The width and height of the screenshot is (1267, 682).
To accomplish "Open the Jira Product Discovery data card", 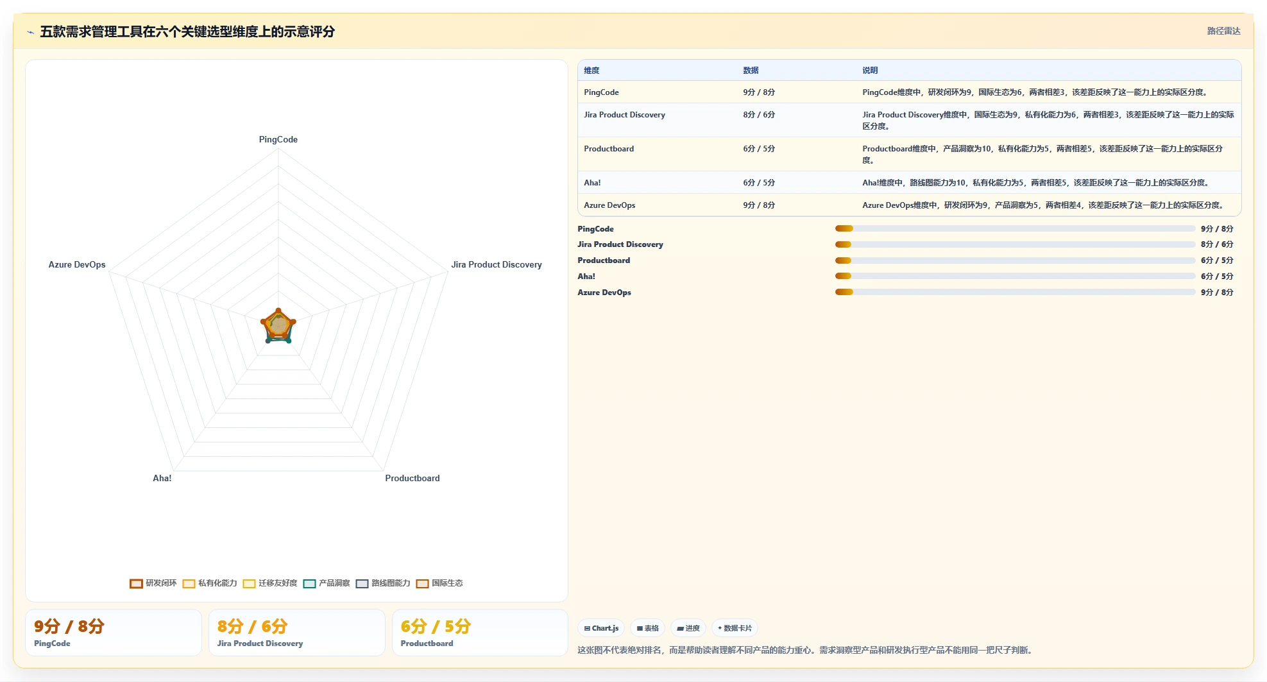I will click(297, 633).
